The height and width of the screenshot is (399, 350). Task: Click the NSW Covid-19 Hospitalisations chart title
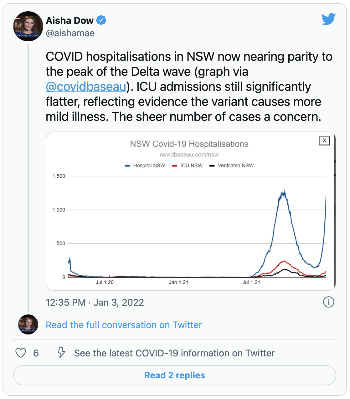click(189, 144)
